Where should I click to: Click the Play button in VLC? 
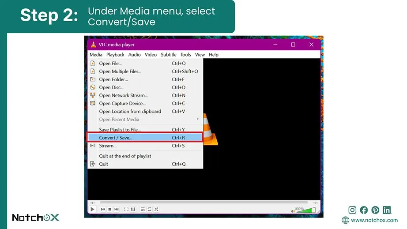coord(92,209)
